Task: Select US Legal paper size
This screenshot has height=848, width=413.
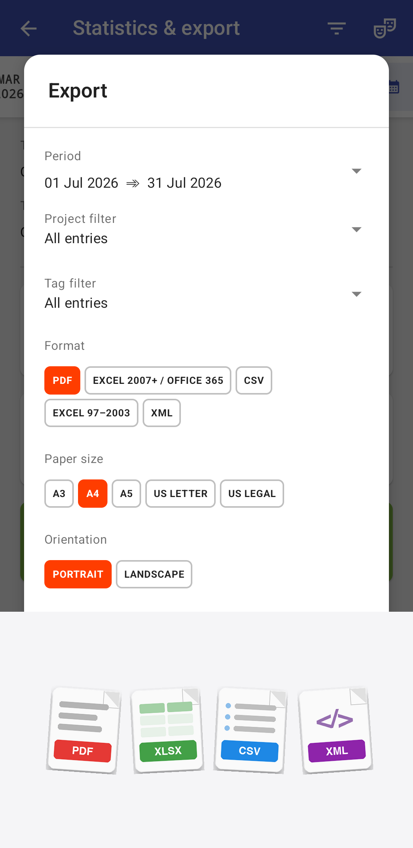Action: pyautogui.click(x=252, y=494)
